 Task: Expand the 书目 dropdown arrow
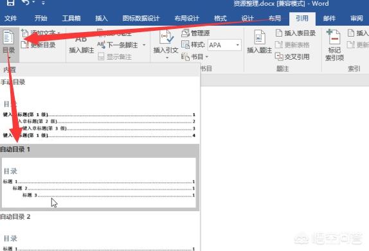[x=207, y=56]
